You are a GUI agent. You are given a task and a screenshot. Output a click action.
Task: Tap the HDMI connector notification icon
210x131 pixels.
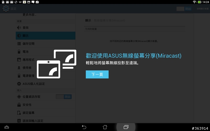pyautogui.click(x=20, y=2)
